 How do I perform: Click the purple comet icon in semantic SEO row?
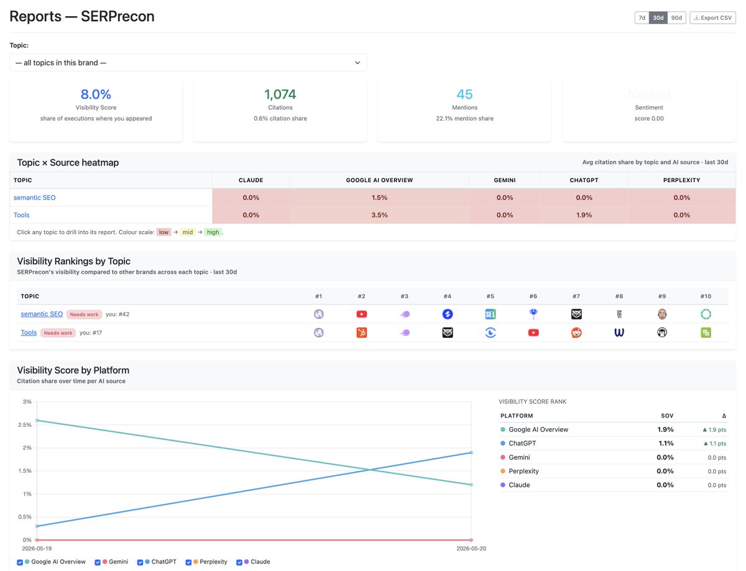click(x=405, y=314)
